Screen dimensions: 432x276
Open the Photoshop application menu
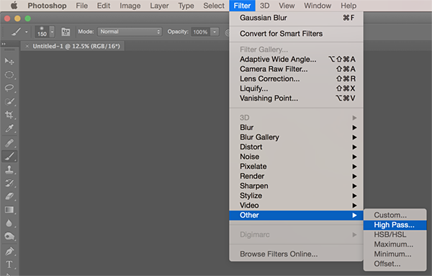[x=47, y=6]
